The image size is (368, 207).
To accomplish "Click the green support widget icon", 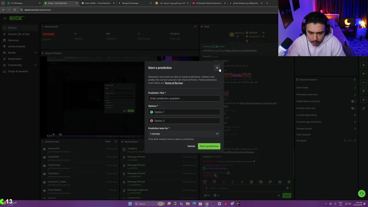I will (x=362, y=194).
